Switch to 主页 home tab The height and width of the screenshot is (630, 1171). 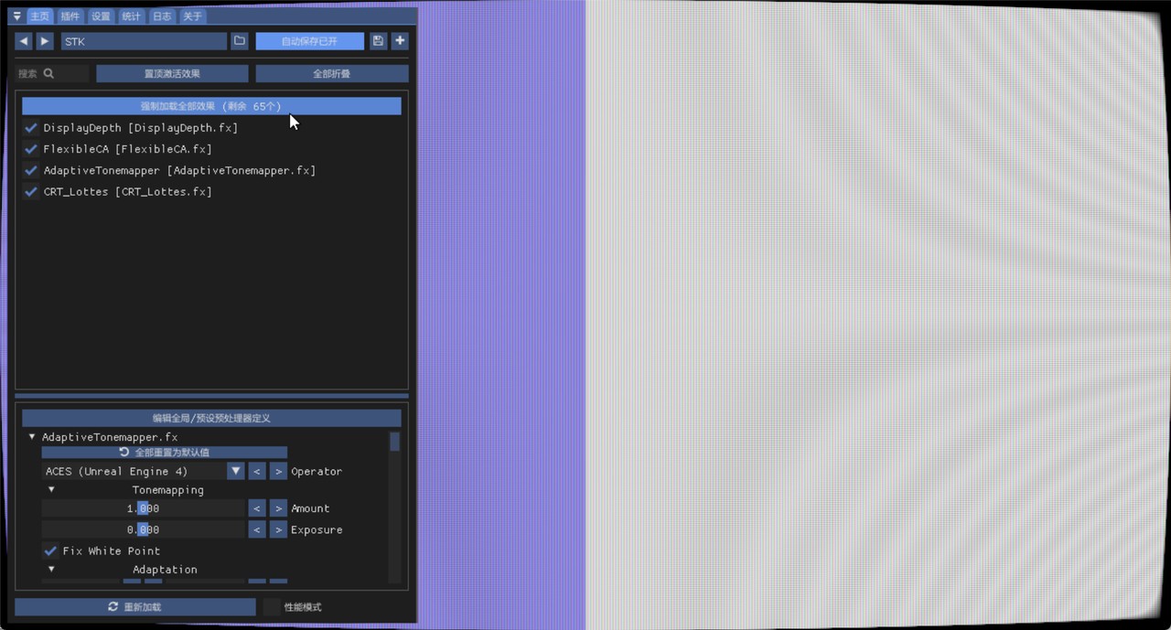point(39,16)
